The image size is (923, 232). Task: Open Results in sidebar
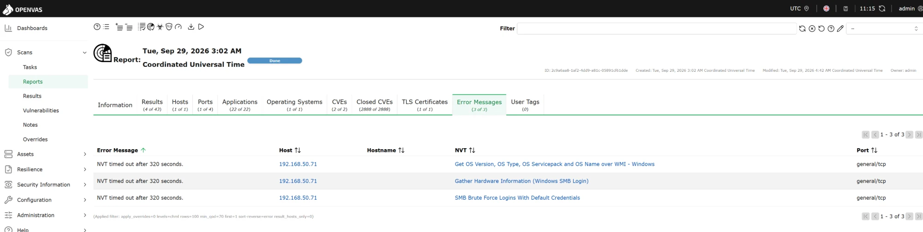pyautogui.click(x=32, y=96)
